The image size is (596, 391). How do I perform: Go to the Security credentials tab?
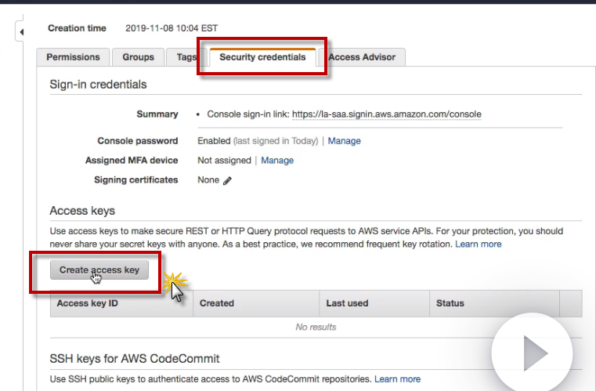point(262,57)
